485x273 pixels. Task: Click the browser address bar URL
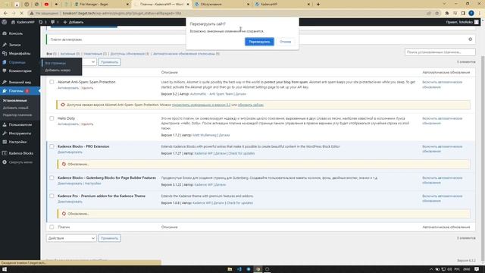122,14
